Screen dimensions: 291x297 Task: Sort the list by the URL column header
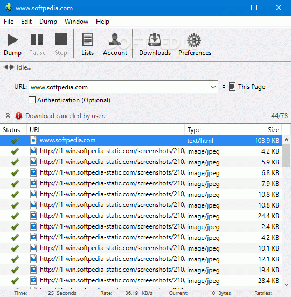[106, 130]
